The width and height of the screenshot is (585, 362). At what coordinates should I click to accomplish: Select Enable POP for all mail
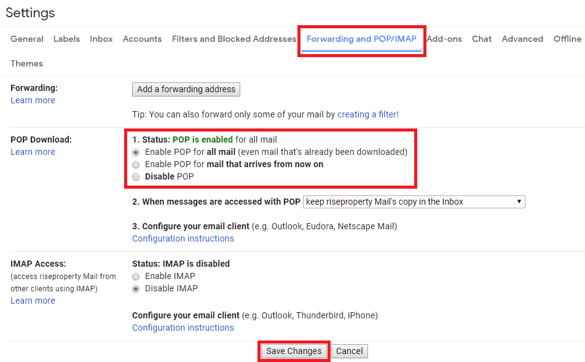[x=136, y=152]
